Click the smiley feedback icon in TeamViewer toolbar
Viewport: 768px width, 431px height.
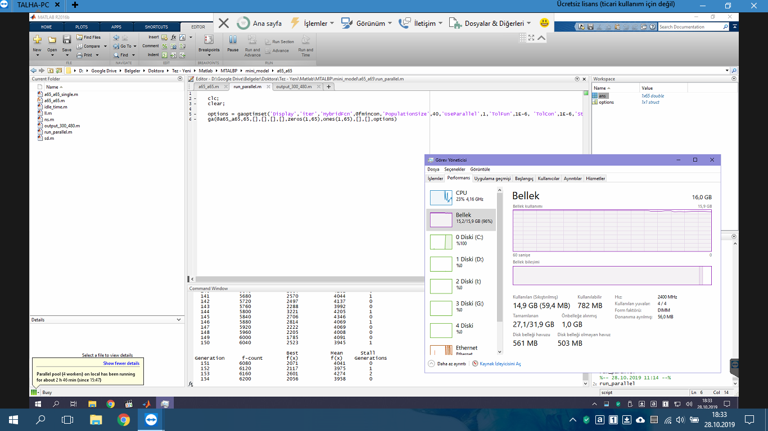[x=544, y=23]
